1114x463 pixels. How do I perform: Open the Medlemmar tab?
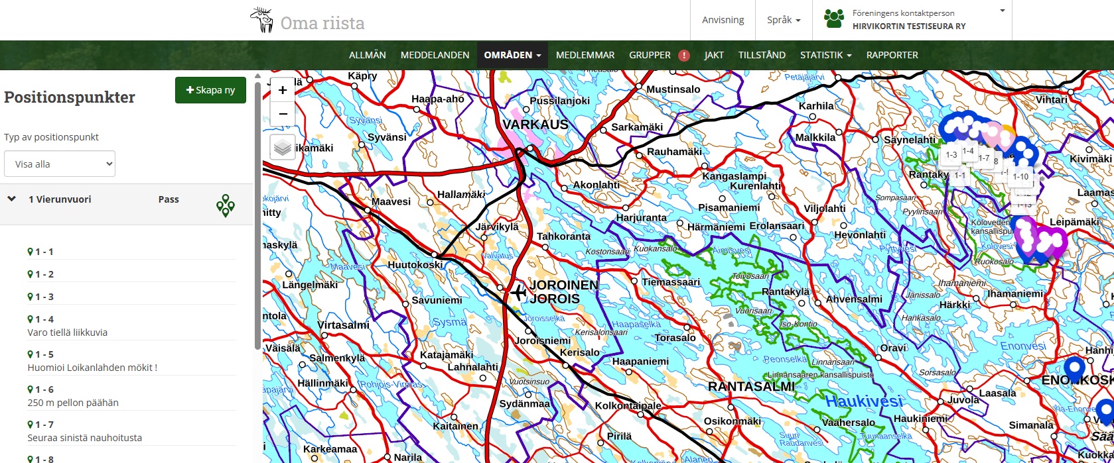coord(585,55)
